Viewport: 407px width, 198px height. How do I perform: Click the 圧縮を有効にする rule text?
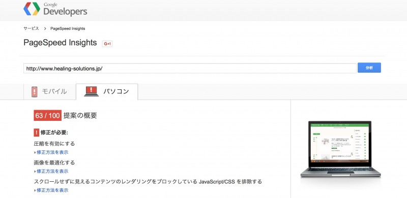click(x=54, y=144)
